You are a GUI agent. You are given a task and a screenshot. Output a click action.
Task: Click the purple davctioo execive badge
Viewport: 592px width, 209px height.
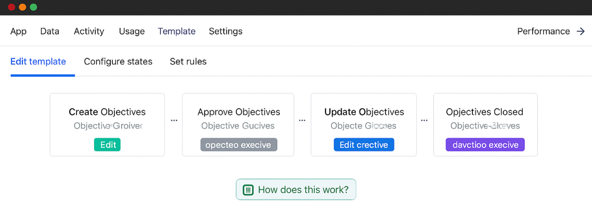pyautogui.click(x=485, y=145)
